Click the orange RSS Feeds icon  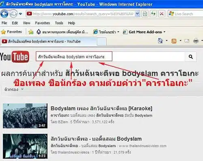174,41
